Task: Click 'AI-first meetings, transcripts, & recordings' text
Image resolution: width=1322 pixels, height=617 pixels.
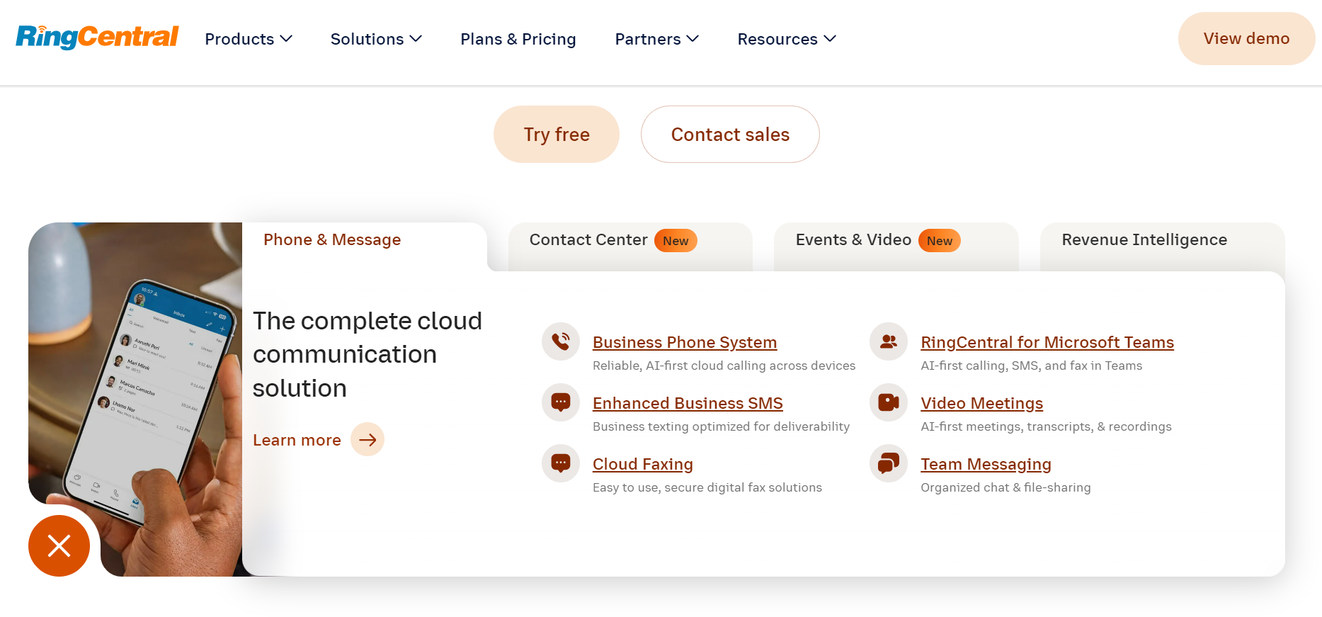Action: (1046, 426)
